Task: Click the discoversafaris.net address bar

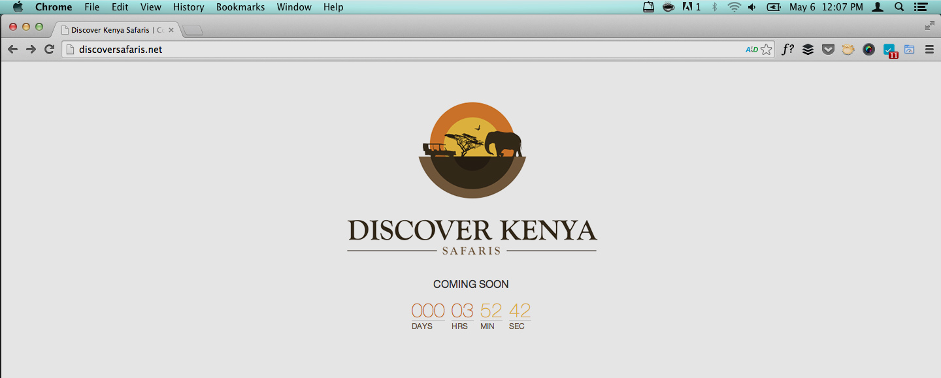Action: [x=392, y=50]
